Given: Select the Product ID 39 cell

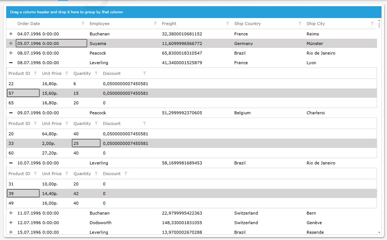Looking at the screenshot, I should click(23, 194).
